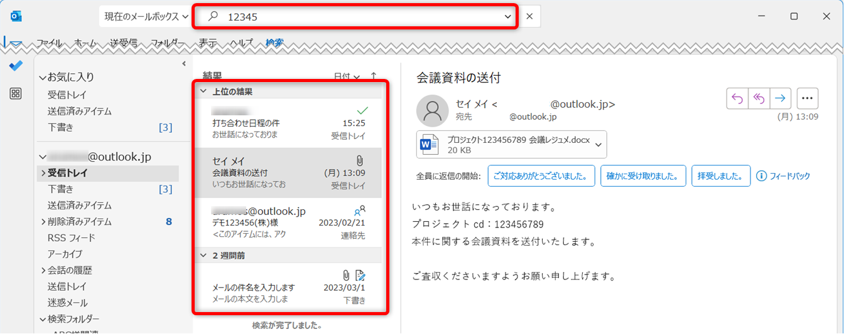Click the Forward arrow icon
The width and height of the screenshot is (844, 334).
tap(780, 98)
